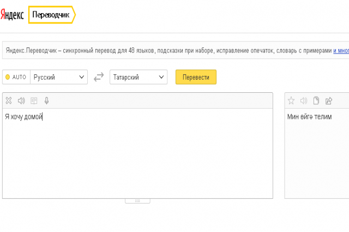Screen dimensions: 349x232
Task: Clear the source text with the X icon
Action: (x=9, y=101)
